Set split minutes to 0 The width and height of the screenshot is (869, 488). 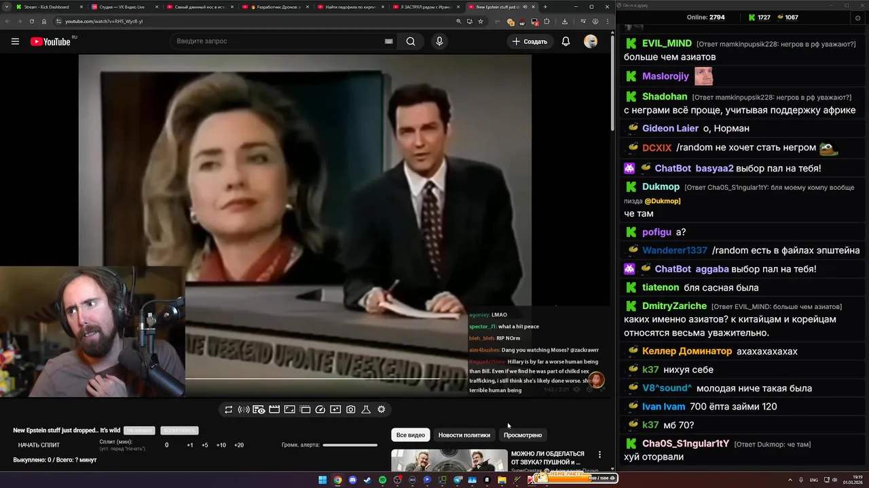point(167,445)
